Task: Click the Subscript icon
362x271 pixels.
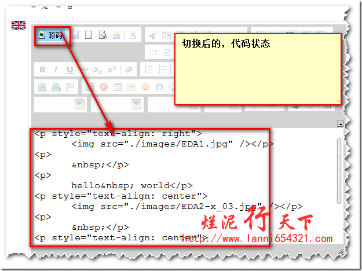Action: (98, 69)
